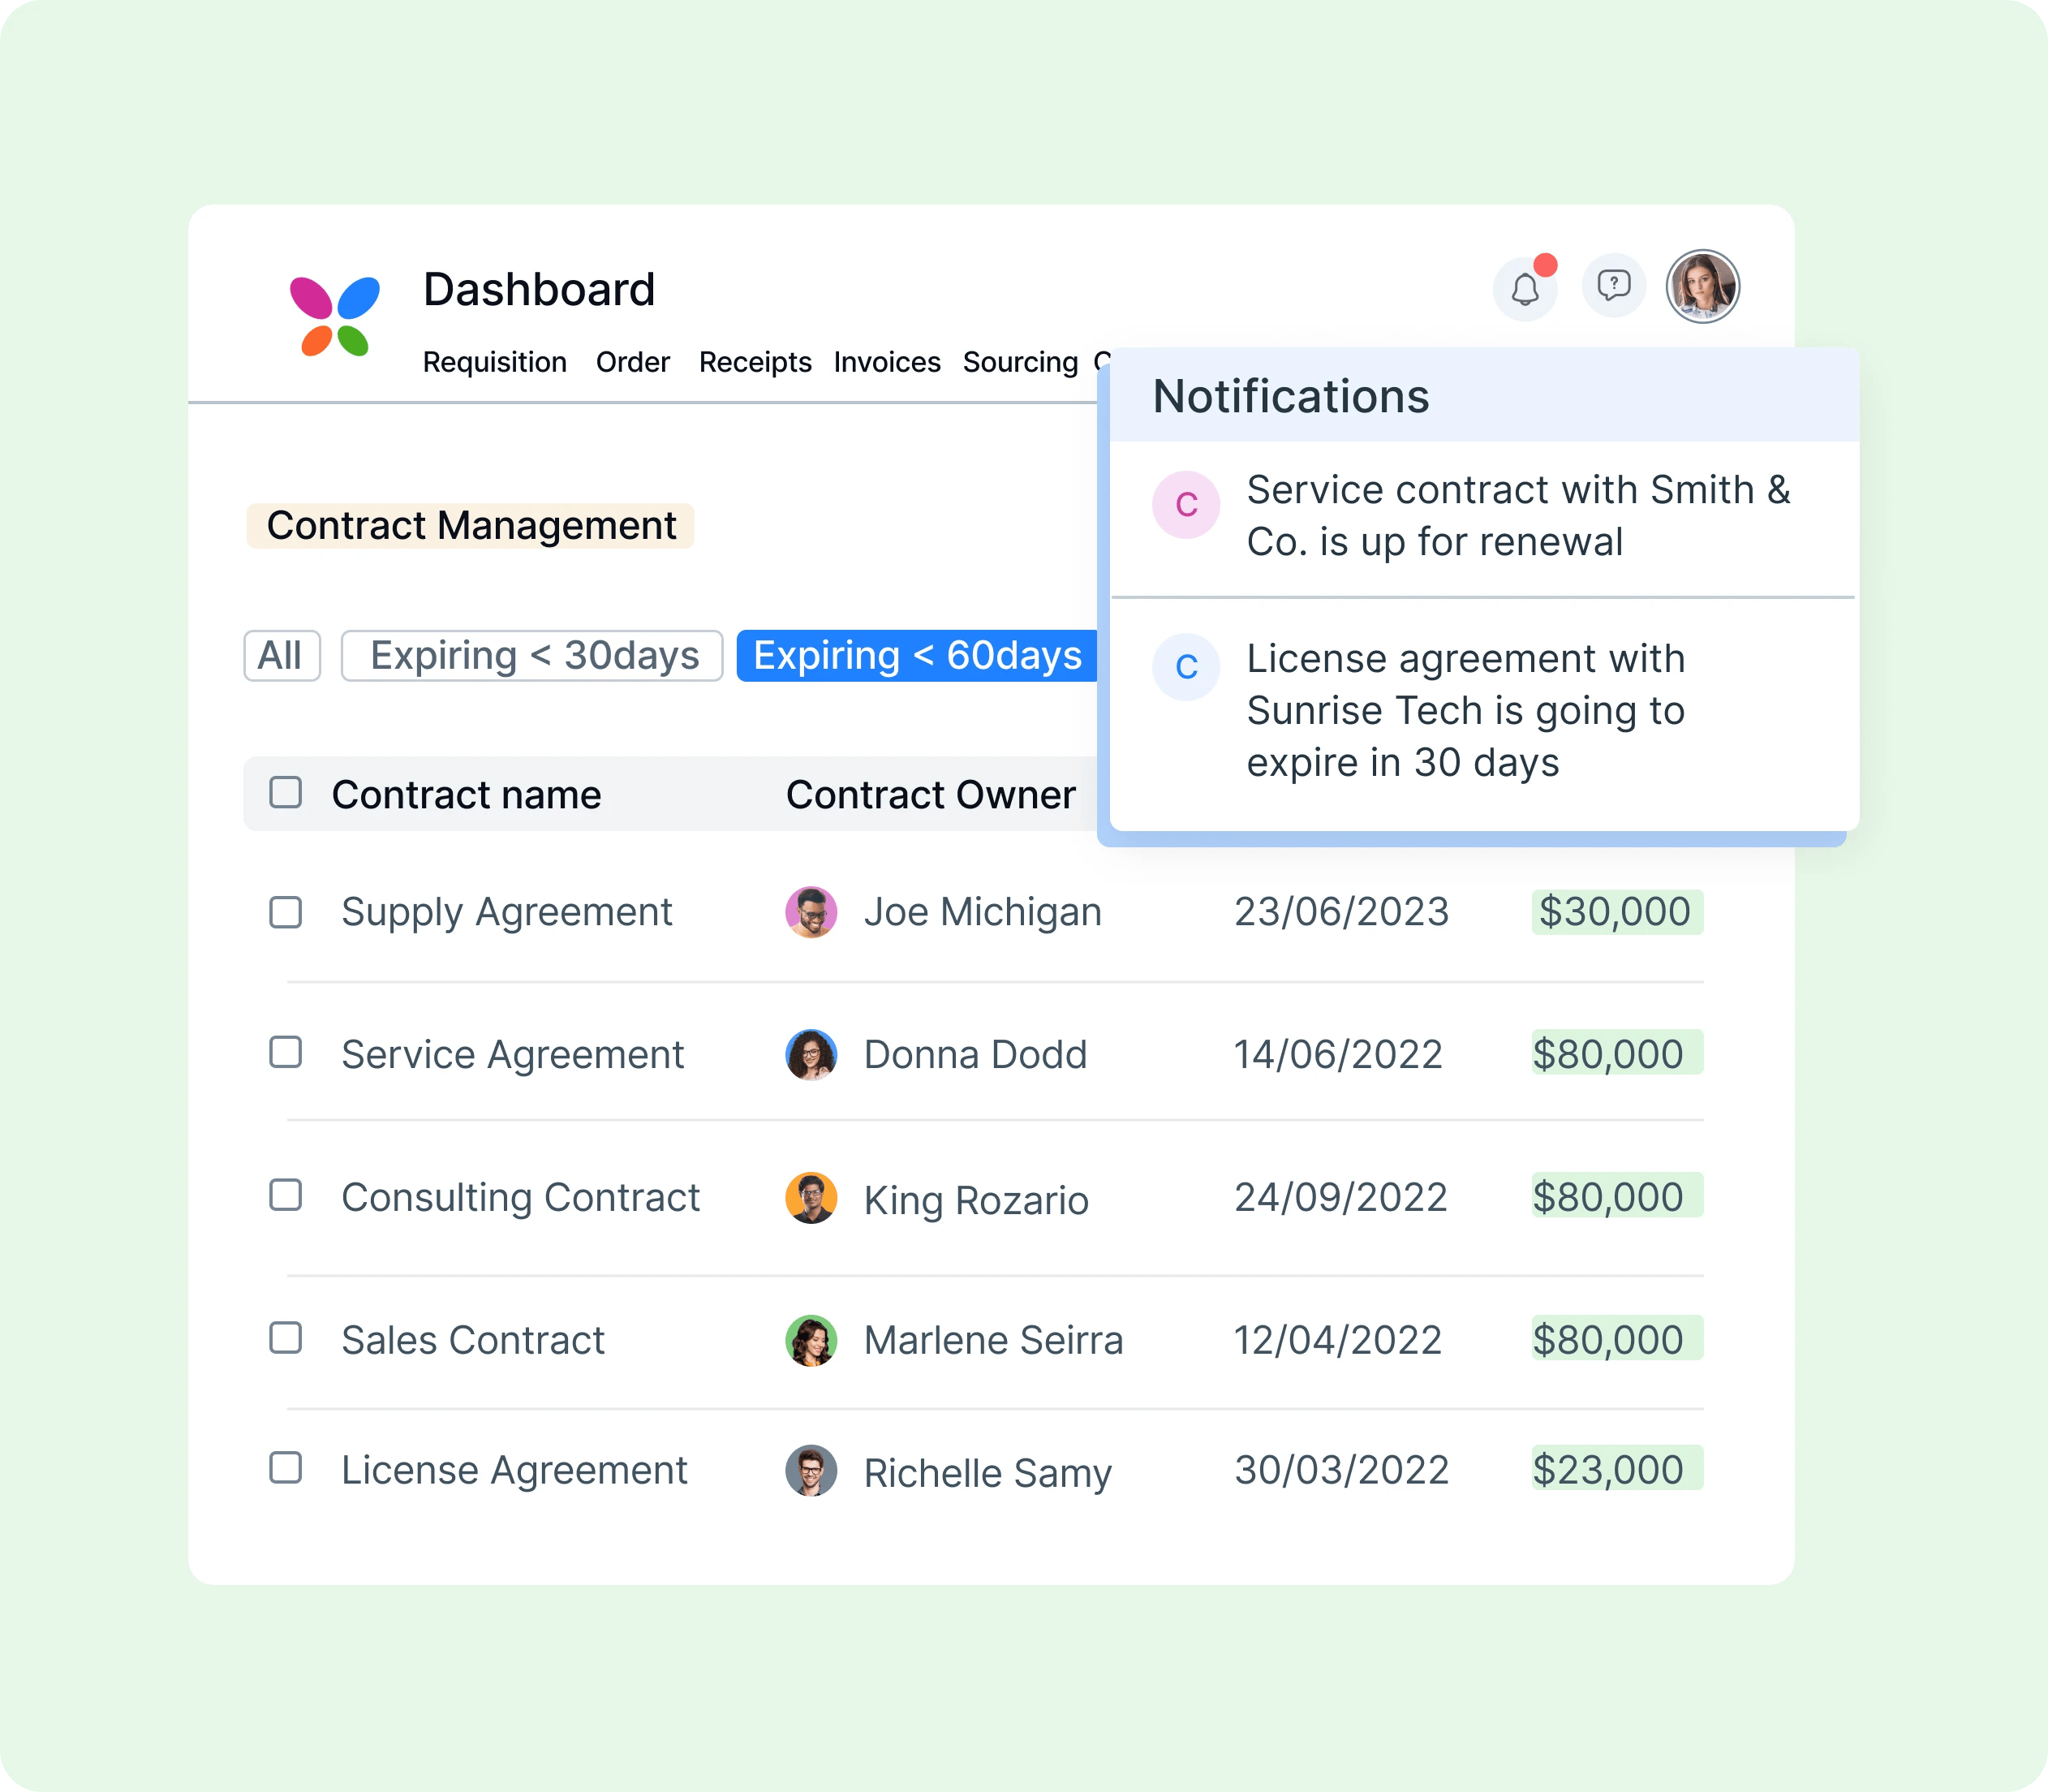This screenshot has height=1792, width=2048.
Task: Open the user profile avatar
Action: tap(1710, 284)
